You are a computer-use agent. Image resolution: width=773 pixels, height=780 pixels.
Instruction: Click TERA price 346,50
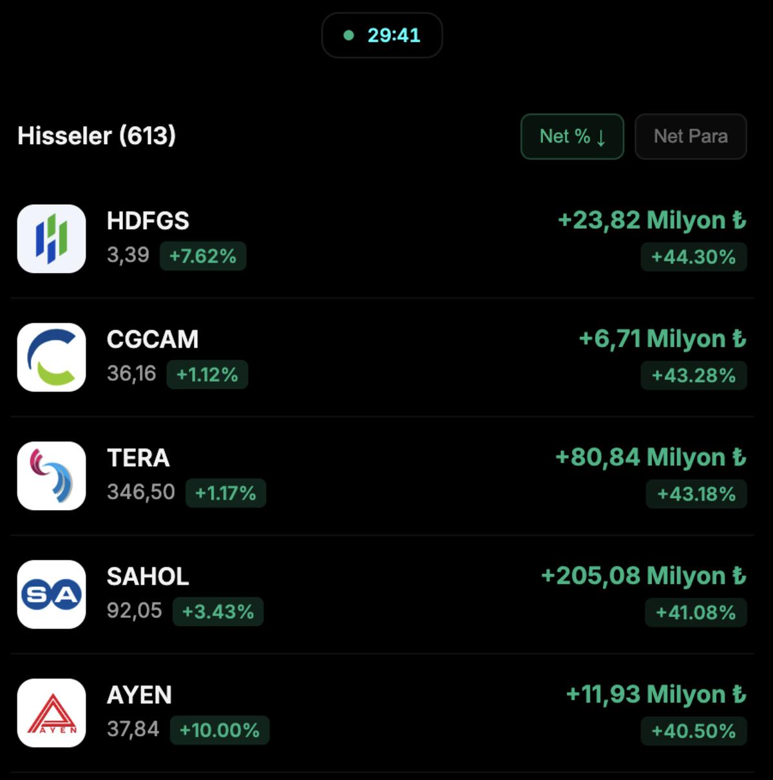tap(141, 492)
